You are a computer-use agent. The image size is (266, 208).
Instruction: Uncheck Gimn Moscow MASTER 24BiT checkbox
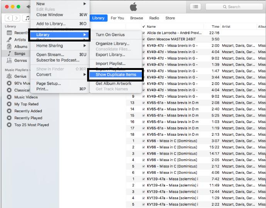[143, 39]
